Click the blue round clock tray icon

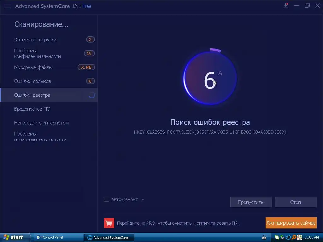288,238
